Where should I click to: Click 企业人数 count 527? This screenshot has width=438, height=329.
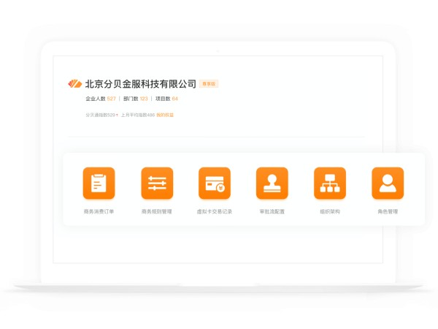click(x=111, y=99)
